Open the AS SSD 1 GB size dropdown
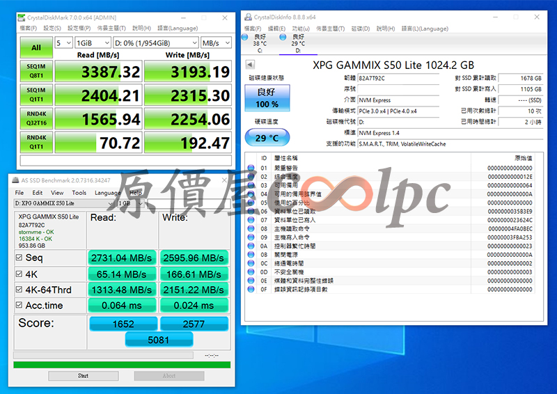Image resolution: width=557 pixels, height=394 pixels. tap(130, 203)
